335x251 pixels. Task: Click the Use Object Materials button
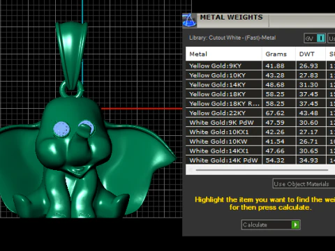click(304, 184)
